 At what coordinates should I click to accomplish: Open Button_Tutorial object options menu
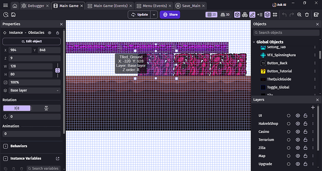pyautogui.click(x=315, y=71)
